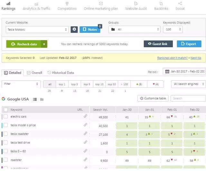The width and height of the screenshot is (206, 171).
Task: Open the Period date range picker
Action: (184, 71)
